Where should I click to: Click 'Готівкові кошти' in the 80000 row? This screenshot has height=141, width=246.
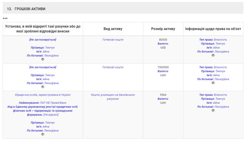point(113,40)
